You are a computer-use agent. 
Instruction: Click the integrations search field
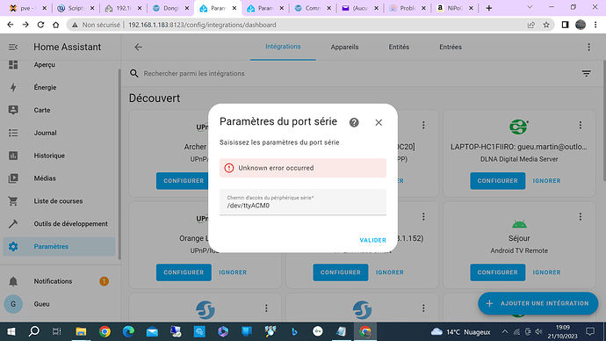(356, 74)
